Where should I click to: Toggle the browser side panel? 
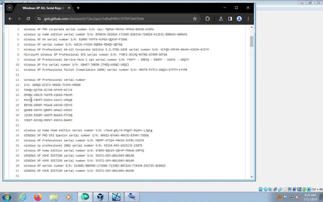coord(230,19)
